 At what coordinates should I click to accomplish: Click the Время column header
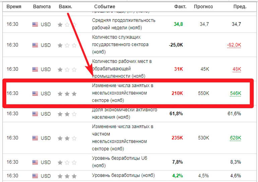14,7
